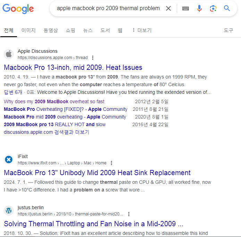The width and height of the screenshot is (241, 237).
Task: Click the date 2012년 2월 5일
Action: click(x=152, y=101)
